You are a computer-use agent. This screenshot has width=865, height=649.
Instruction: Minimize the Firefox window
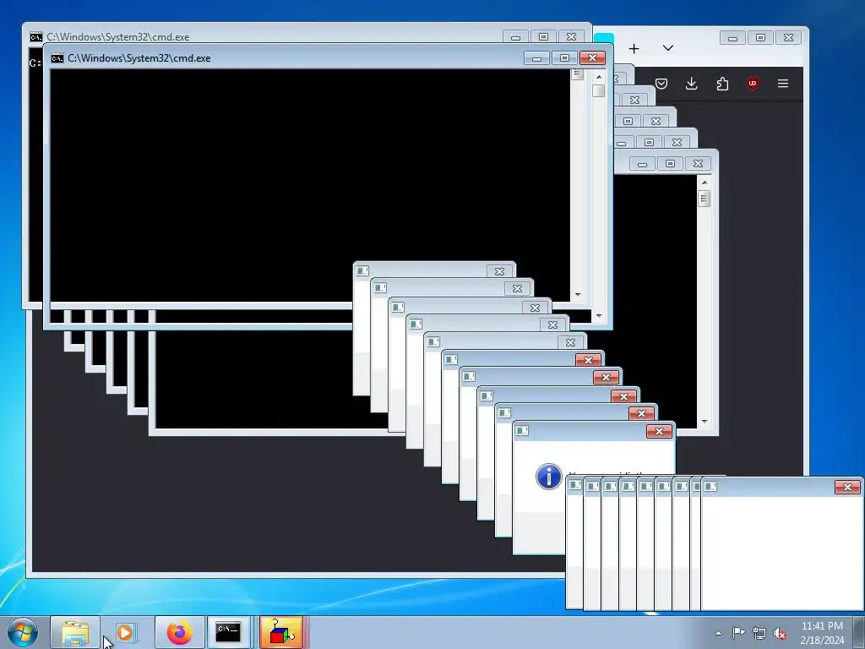pyautogui.click(x=733, y=37)
